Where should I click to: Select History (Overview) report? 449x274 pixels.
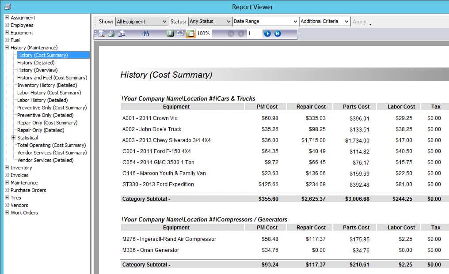click(x=37, y=70)
